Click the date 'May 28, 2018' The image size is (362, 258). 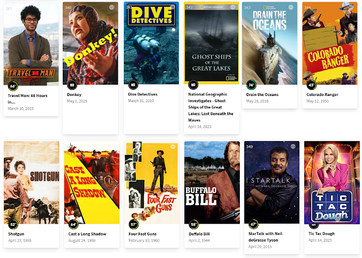[257, 101]
